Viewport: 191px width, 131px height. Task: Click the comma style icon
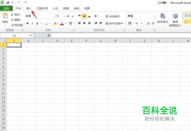click(x=142, y=23)
